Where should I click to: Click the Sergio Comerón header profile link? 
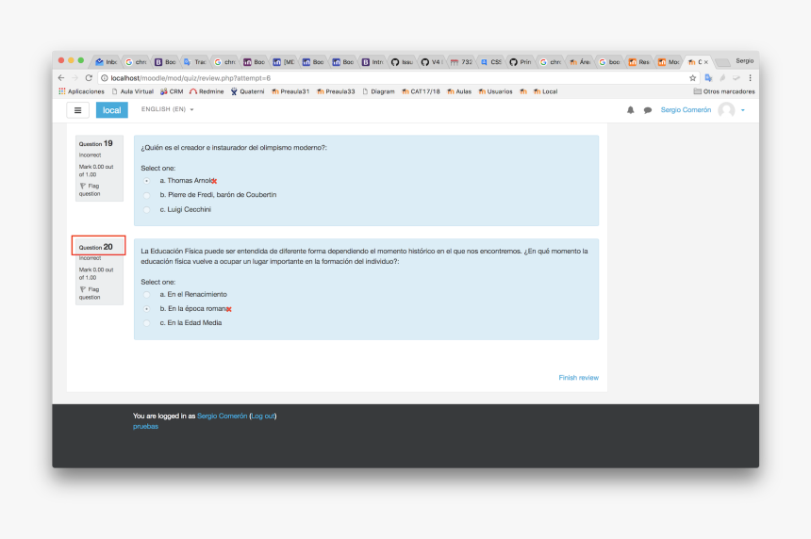[x=686, y=110]
